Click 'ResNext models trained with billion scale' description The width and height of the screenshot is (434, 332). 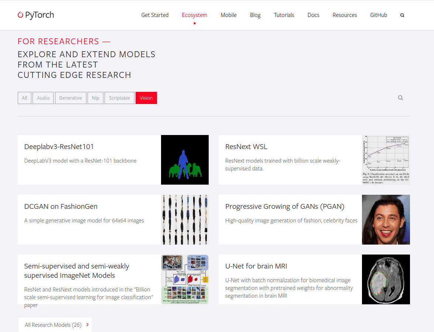pyautogui.click(x=283, y=165)
